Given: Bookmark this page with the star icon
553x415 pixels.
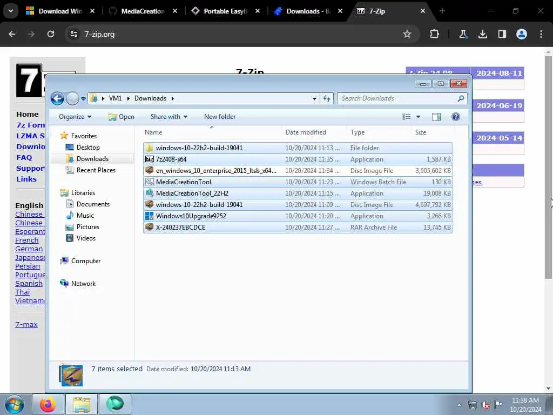Looking at the screenshot, I should (407, 34).
